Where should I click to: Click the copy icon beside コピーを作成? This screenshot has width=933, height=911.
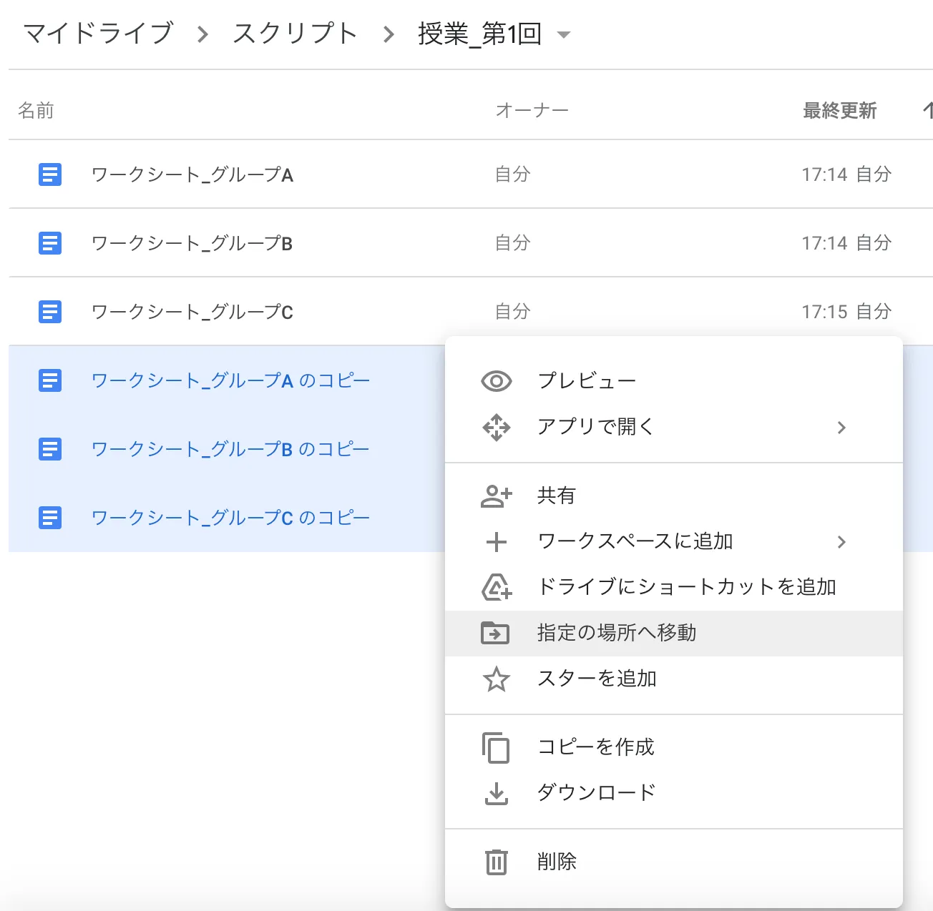[x=496, y=748]
